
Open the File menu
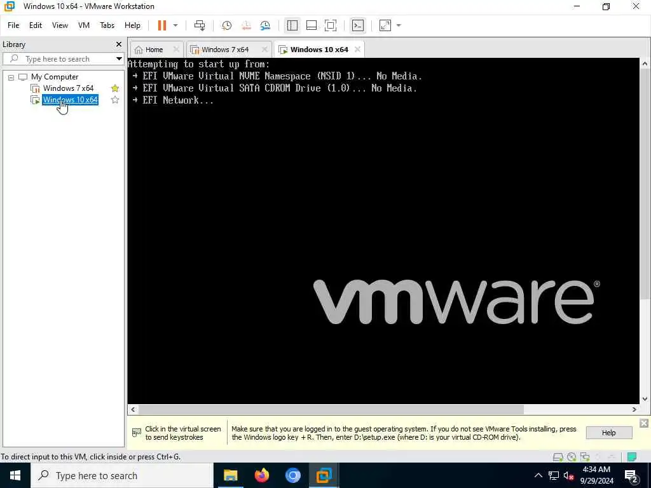pos(13,25)
